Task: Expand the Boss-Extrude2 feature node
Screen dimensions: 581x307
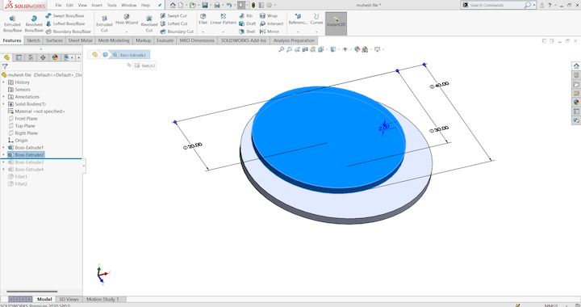Action: tap(4, 154)
